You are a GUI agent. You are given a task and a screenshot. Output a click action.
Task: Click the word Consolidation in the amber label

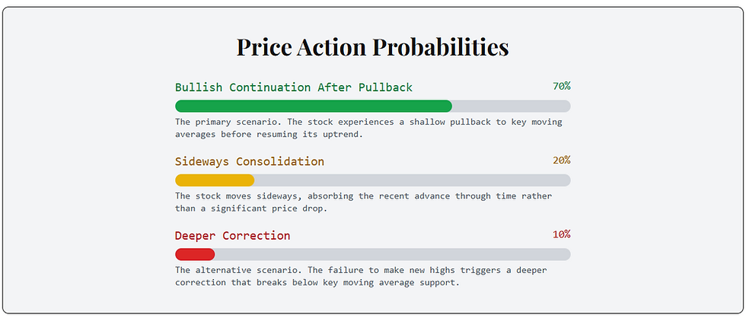coord(280,162)
